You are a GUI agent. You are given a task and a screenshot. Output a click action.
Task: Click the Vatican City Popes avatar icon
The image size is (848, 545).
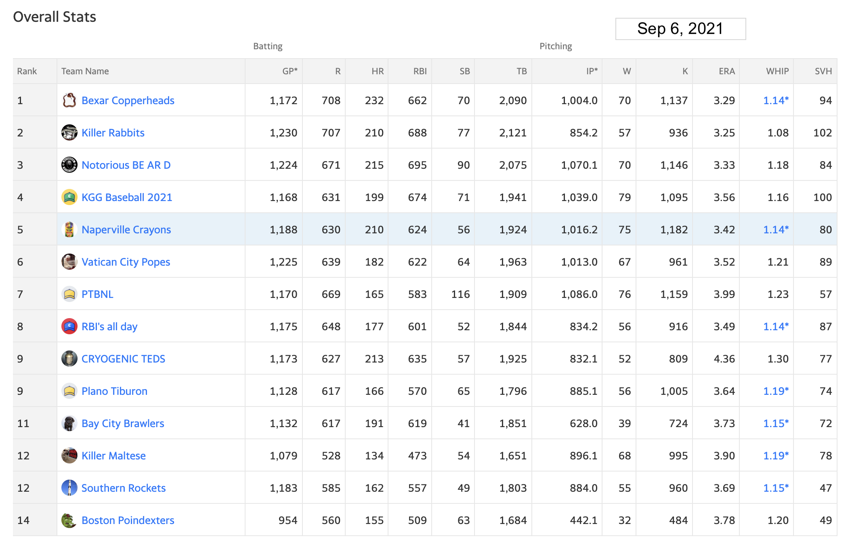click(69, 262)
